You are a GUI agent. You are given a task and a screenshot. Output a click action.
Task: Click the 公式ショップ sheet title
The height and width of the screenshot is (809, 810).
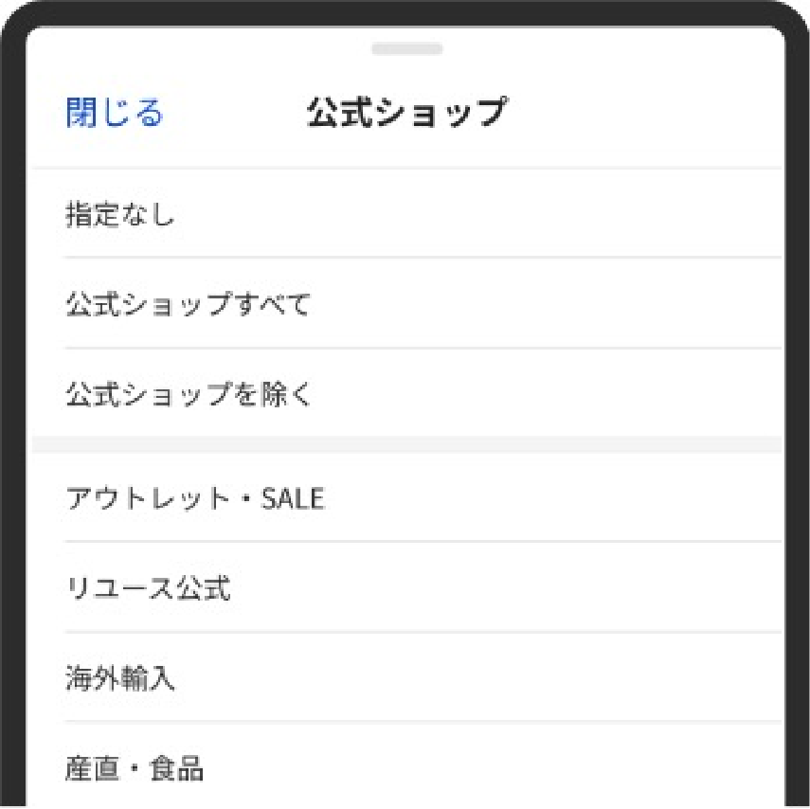pos(407,112)
